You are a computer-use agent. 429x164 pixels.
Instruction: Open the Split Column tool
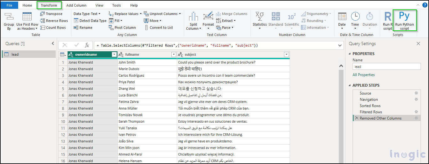[x=194, y=21]
